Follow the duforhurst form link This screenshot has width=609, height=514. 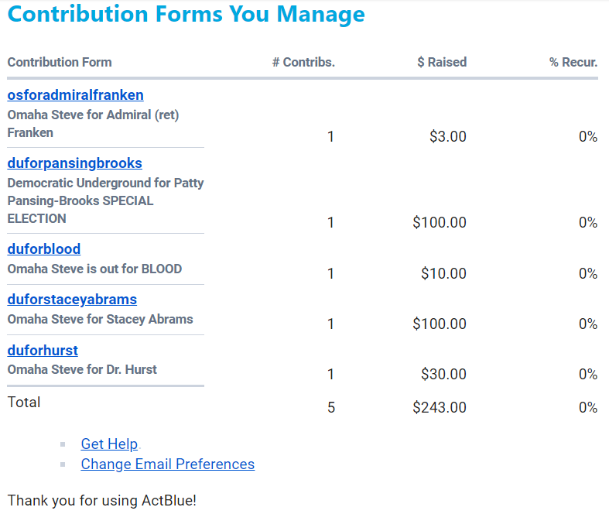click(43, 351)
